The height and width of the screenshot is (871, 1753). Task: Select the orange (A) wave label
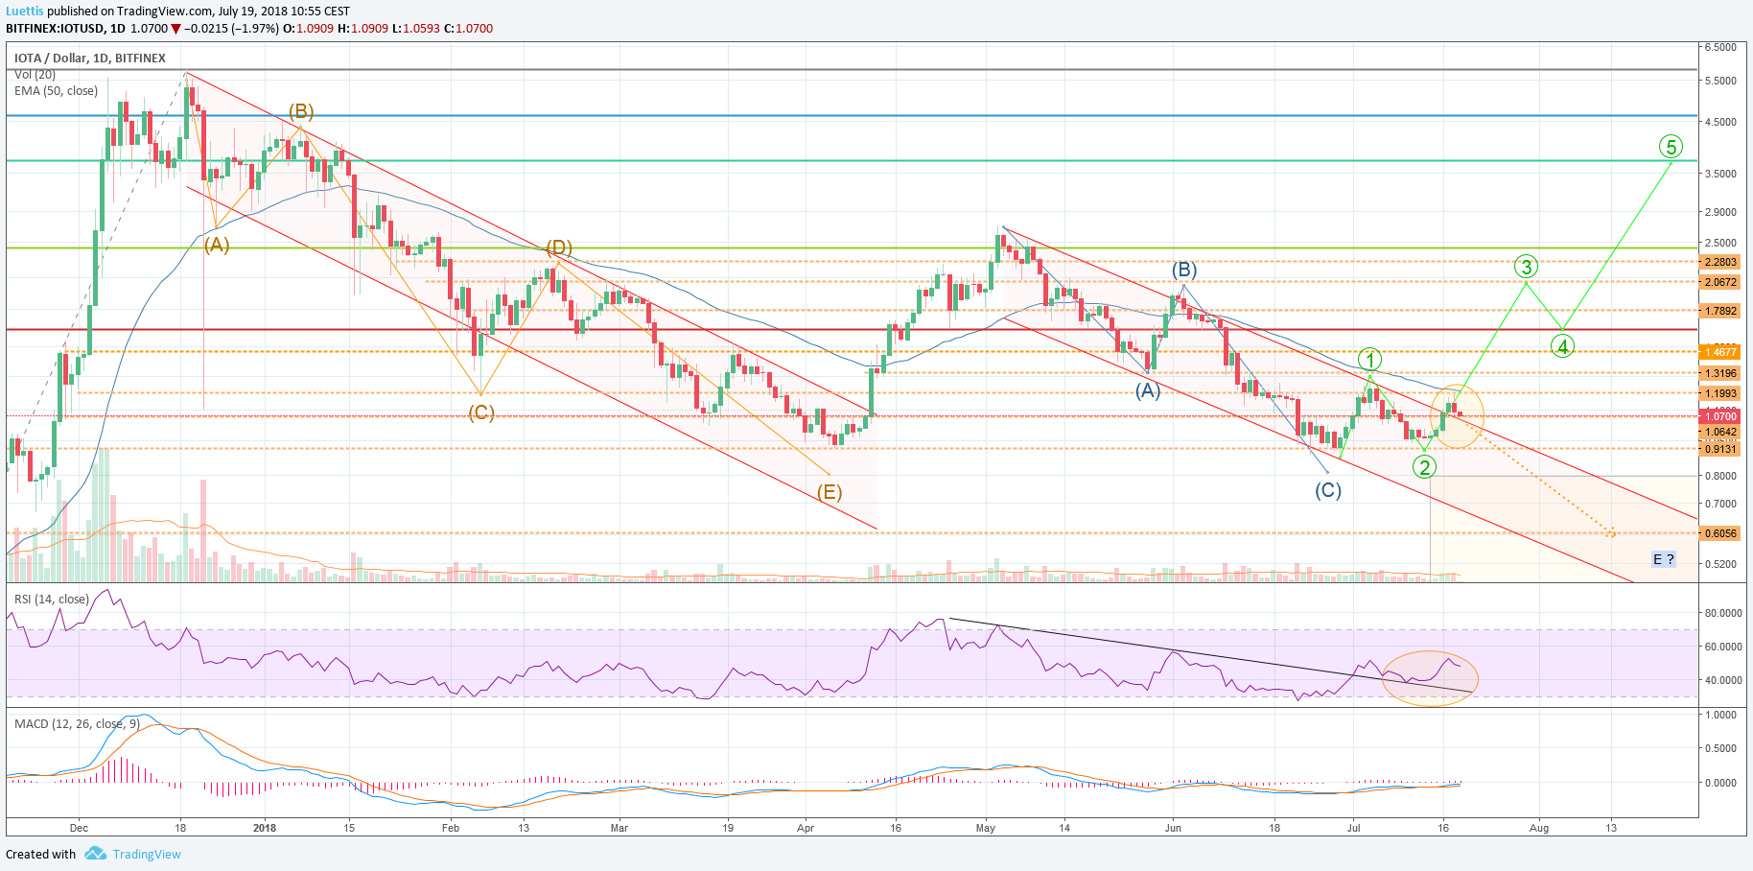click(217, 245)
